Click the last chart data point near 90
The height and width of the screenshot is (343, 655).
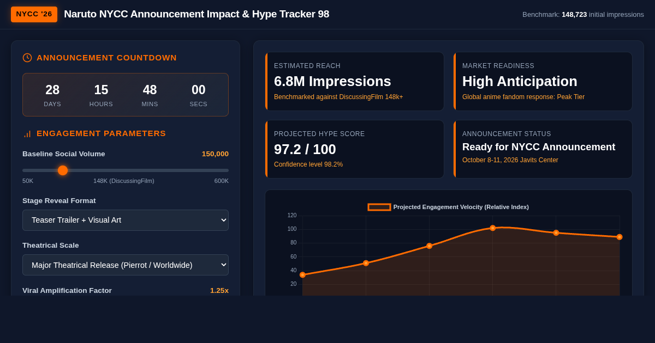pos(619,237)
